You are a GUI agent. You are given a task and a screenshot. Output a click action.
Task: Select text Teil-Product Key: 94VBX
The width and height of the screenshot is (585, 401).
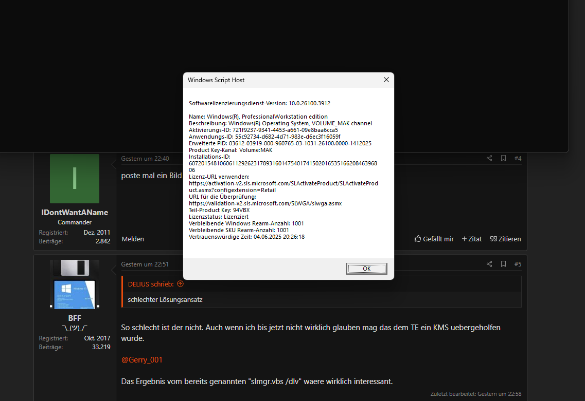(x=219, y=210)
